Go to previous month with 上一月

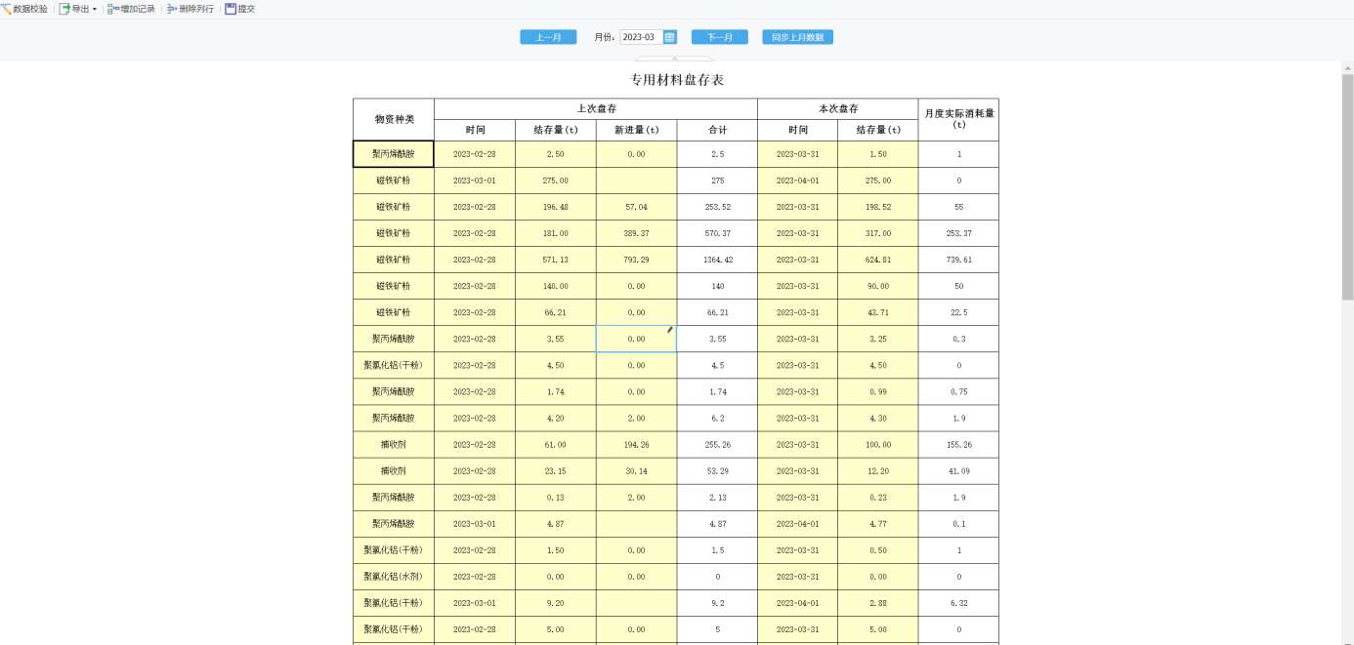(548, 37)
